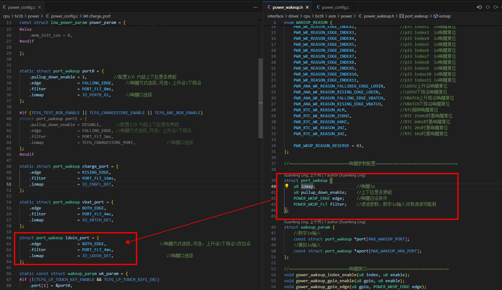Viewport: 502px width, 290px height.
Task: Switch to power_wakeup.h tab
Action: [x=288, y=7]
